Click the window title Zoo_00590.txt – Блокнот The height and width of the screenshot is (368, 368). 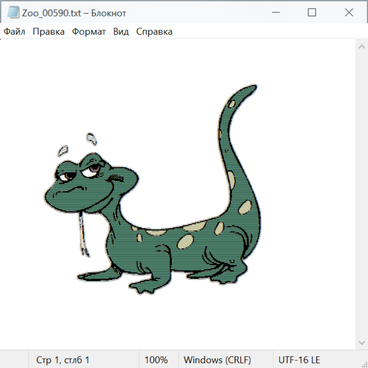click(74, 13)
